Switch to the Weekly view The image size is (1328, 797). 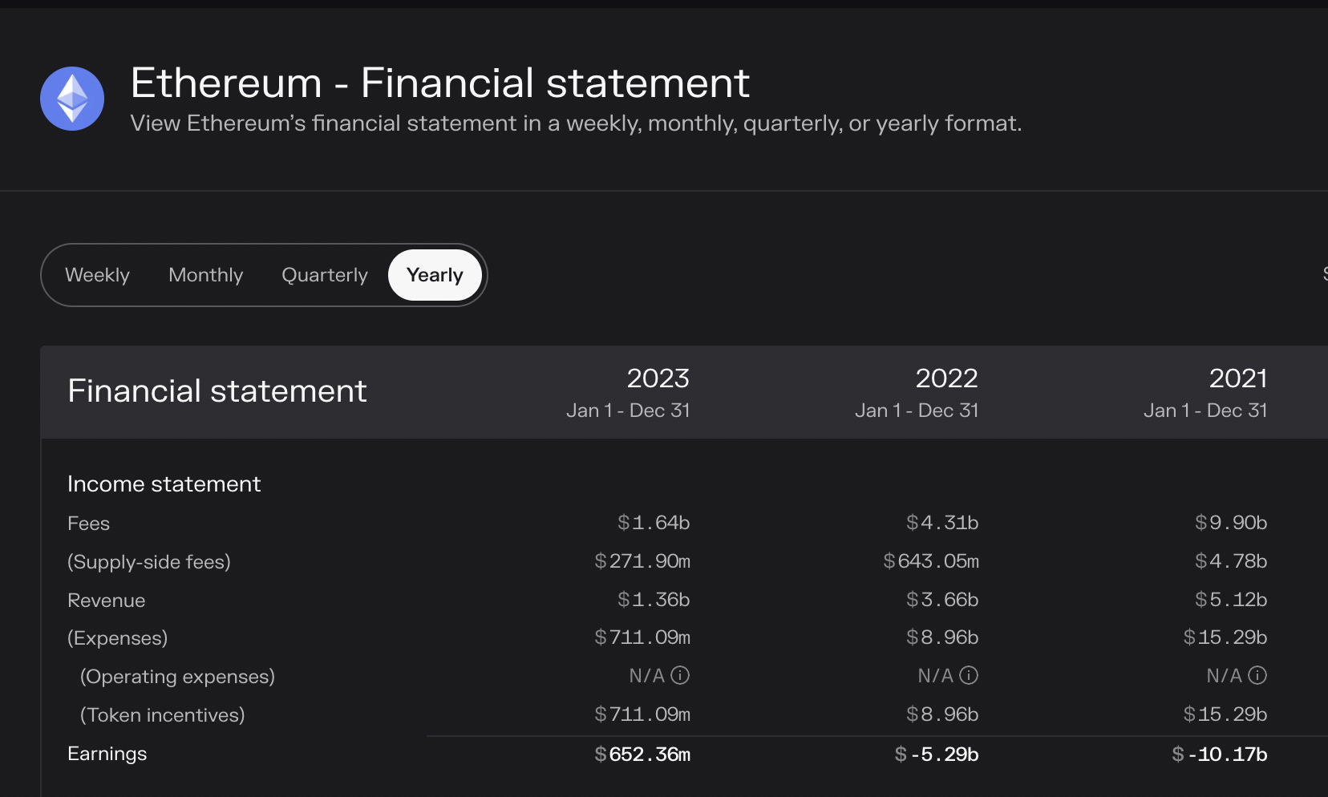pos(97,275)
